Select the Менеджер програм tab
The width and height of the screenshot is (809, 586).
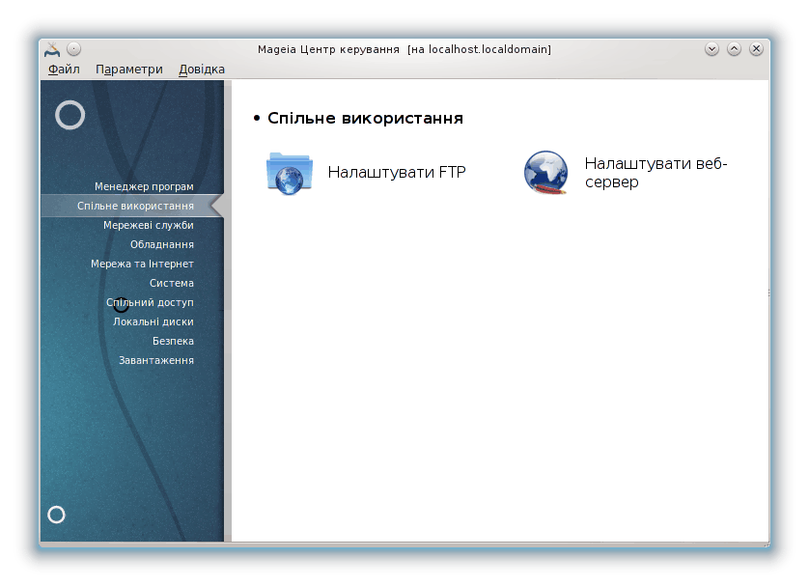(x=144, y=186)
